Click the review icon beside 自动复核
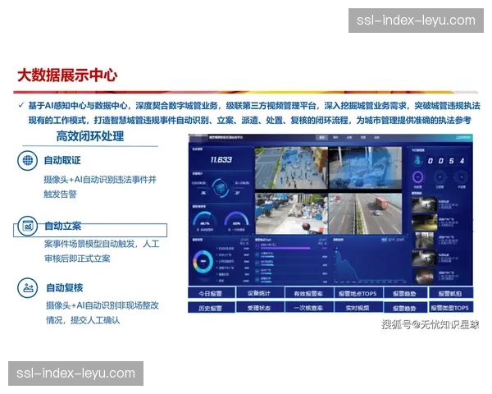This screenshot has width=492, height=394. (28, 287)
